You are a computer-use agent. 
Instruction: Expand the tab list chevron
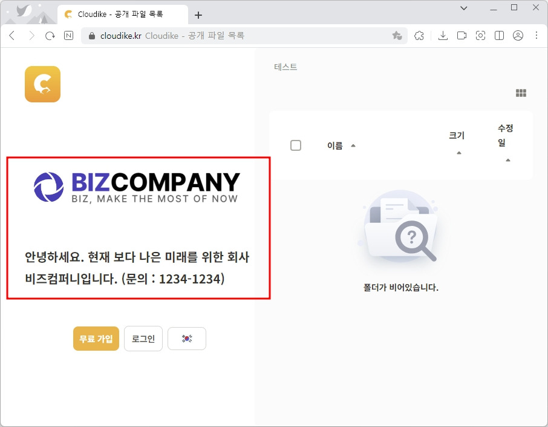point(464,8)
